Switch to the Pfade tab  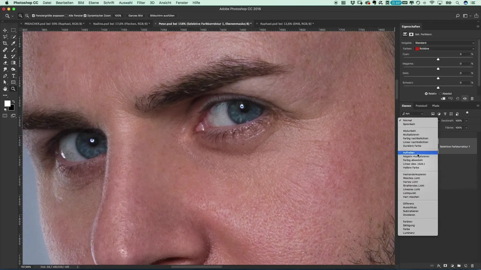[436, 106]
